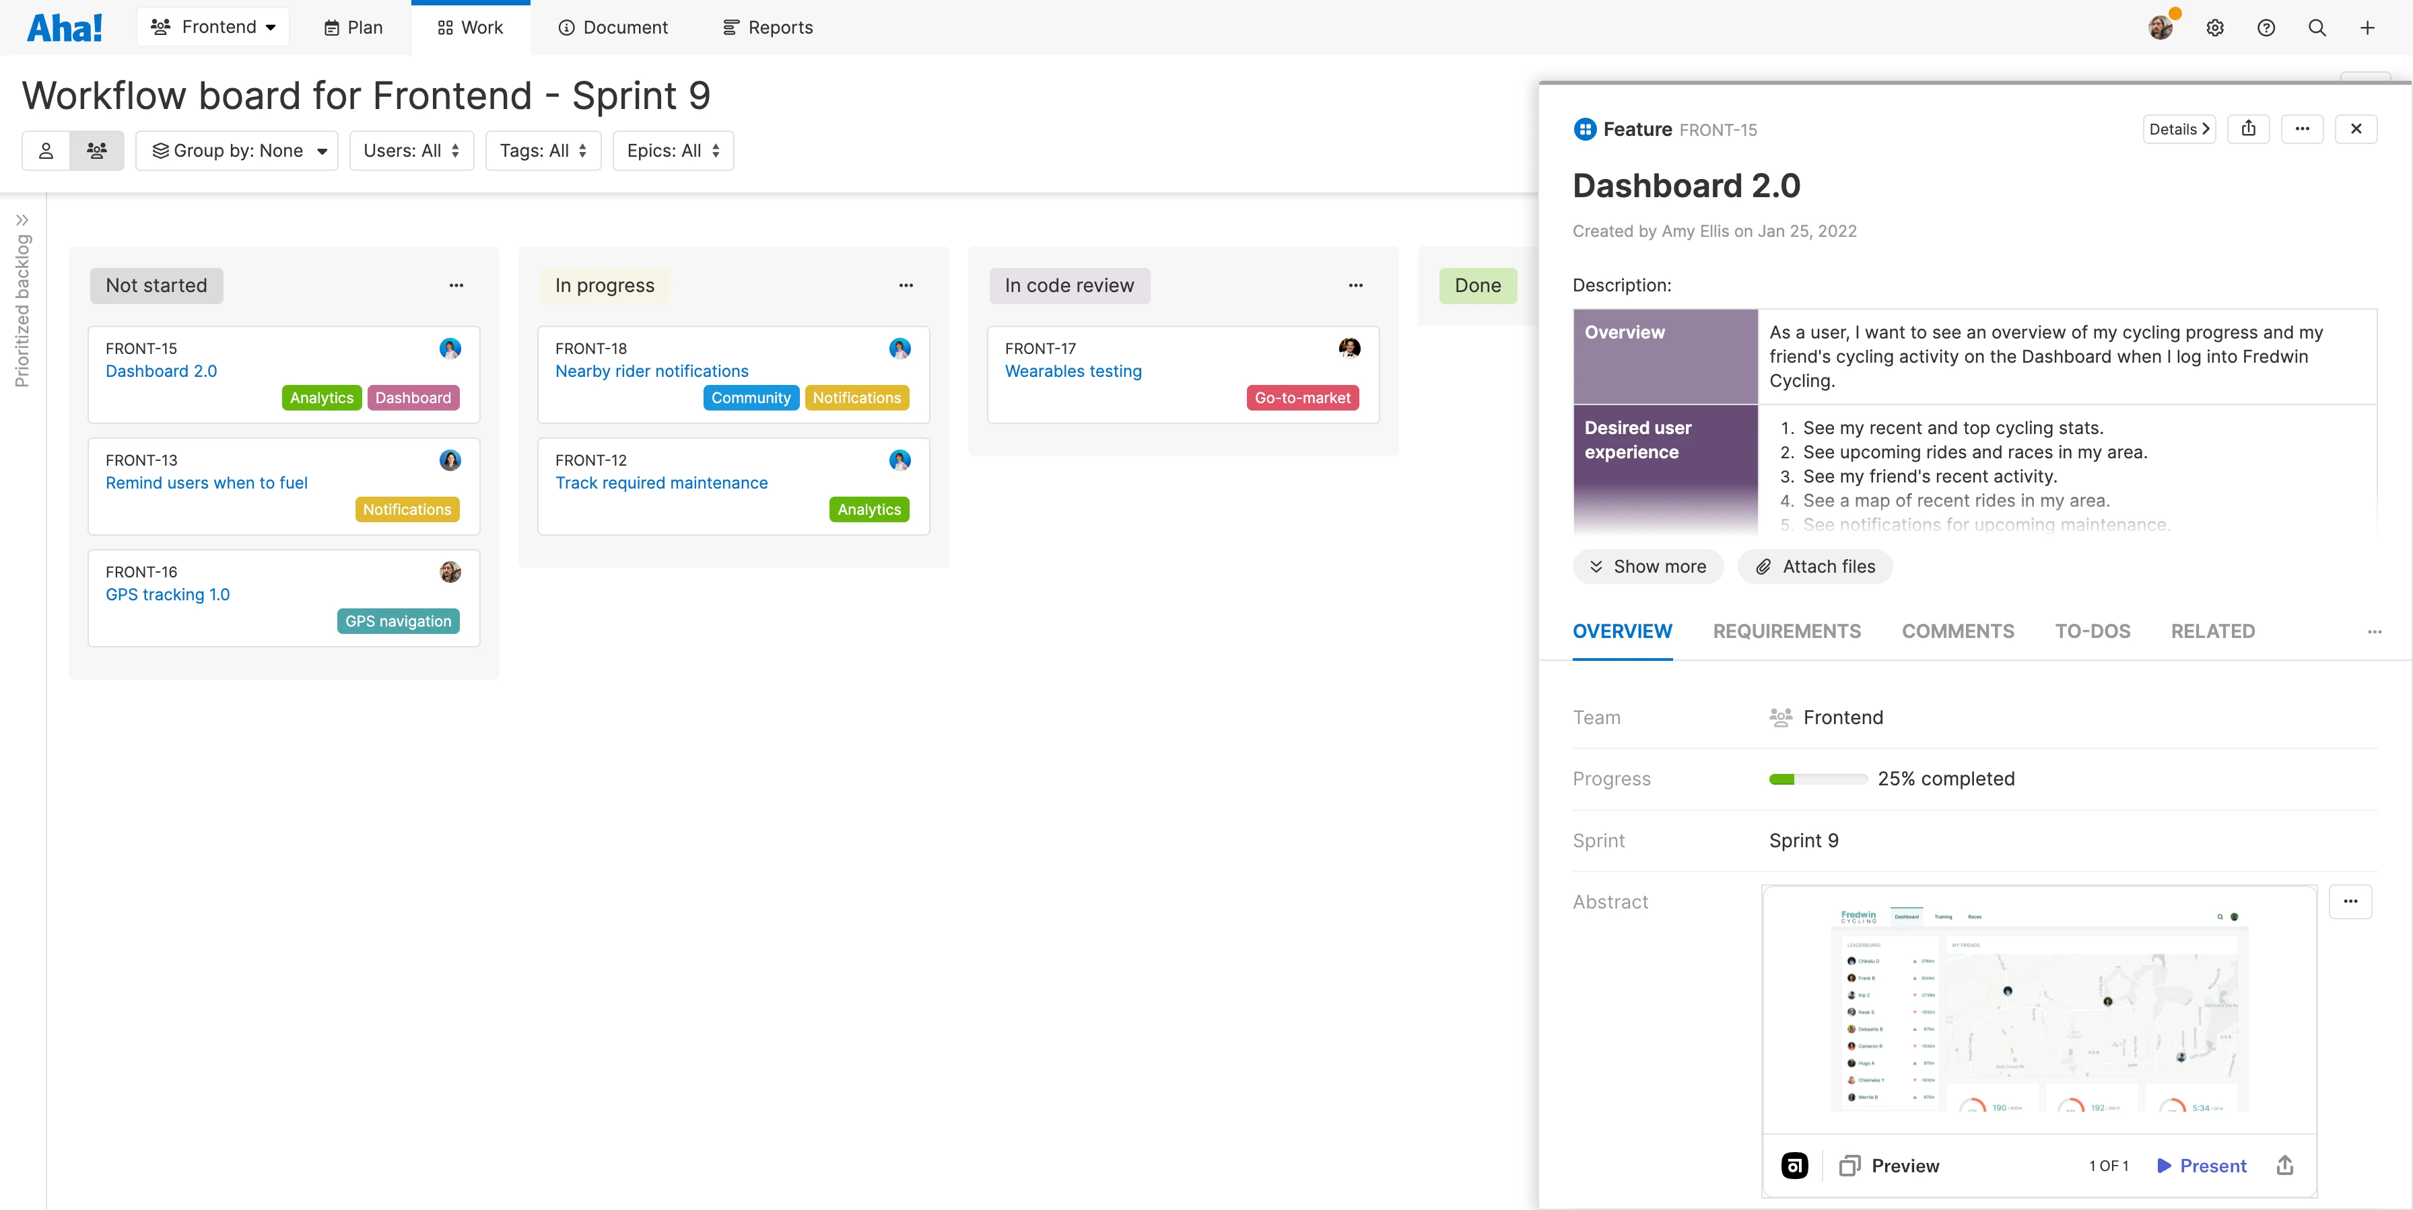Open the Epics filter dropdown
The height and width of the screenshot is (1210, 2413).
[x=673, y=150]
